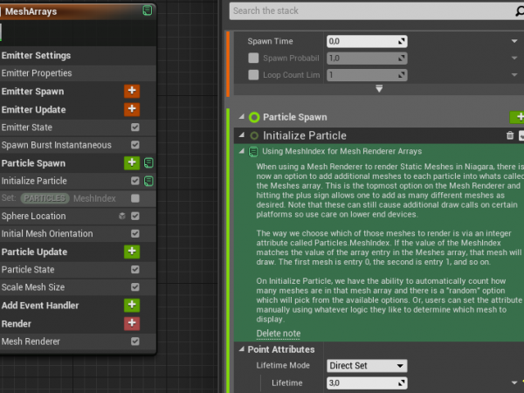Add a new Event Handler
This screenshot has width=524, height=393.
[132, 305]
